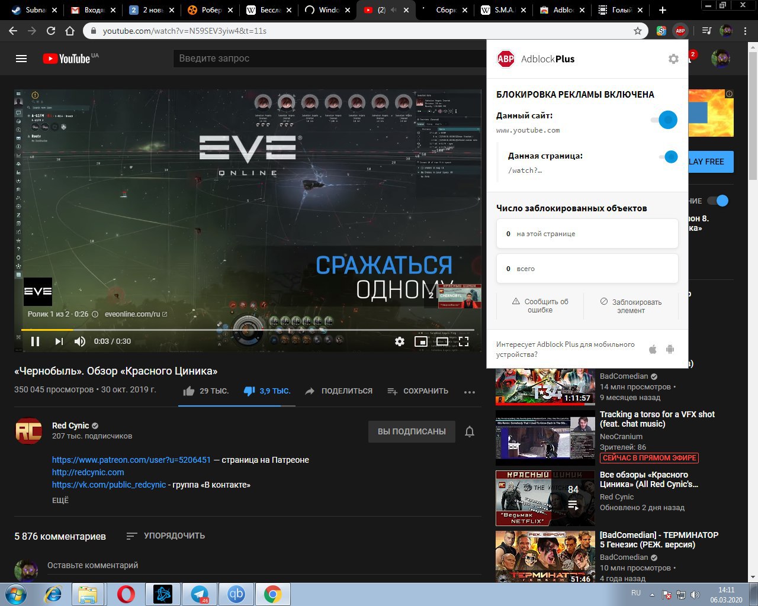The height and width of the screenshot is (606, 758).
Task: Open Adblock Plus for Android icon
Action: coord(670,349)
